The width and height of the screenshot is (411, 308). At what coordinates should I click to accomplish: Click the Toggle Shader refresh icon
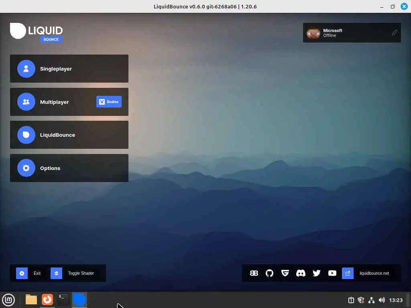click(x=56, y=273)
